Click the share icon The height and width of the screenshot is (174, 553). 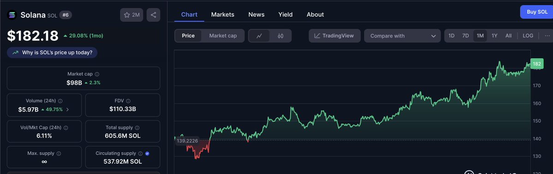[x=154, y=15]
